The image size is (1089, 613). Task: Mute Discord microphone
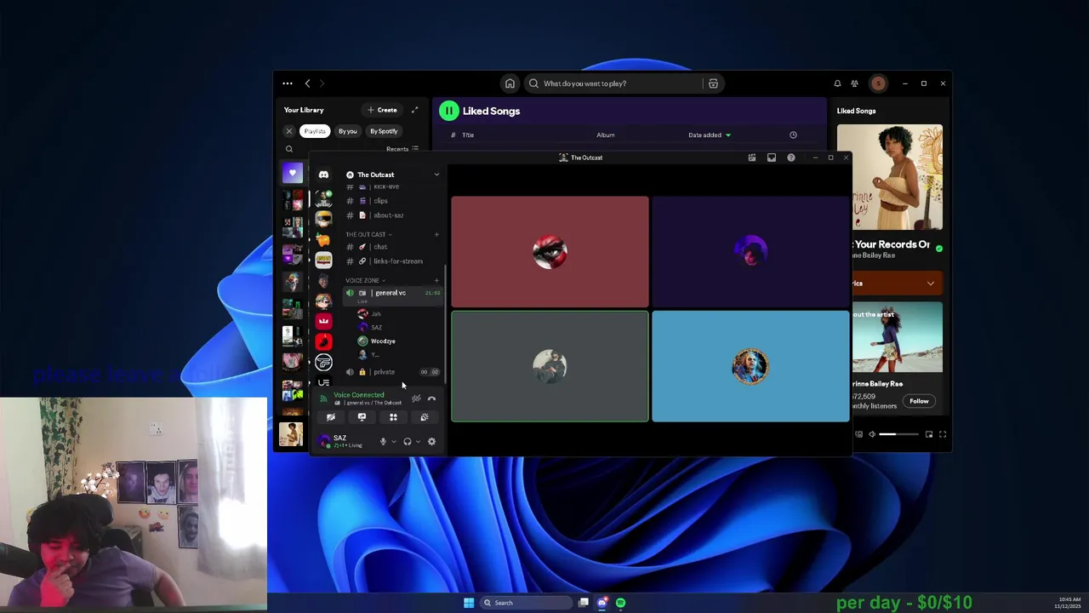(383, 441)
